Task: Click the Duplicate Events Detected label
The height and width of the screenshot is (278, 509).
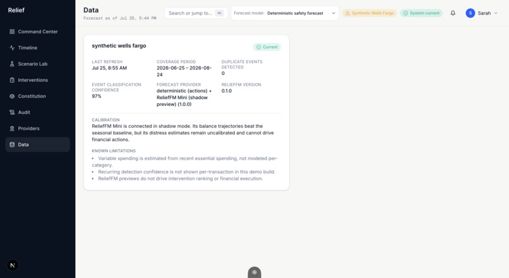Action: point(242,64)
